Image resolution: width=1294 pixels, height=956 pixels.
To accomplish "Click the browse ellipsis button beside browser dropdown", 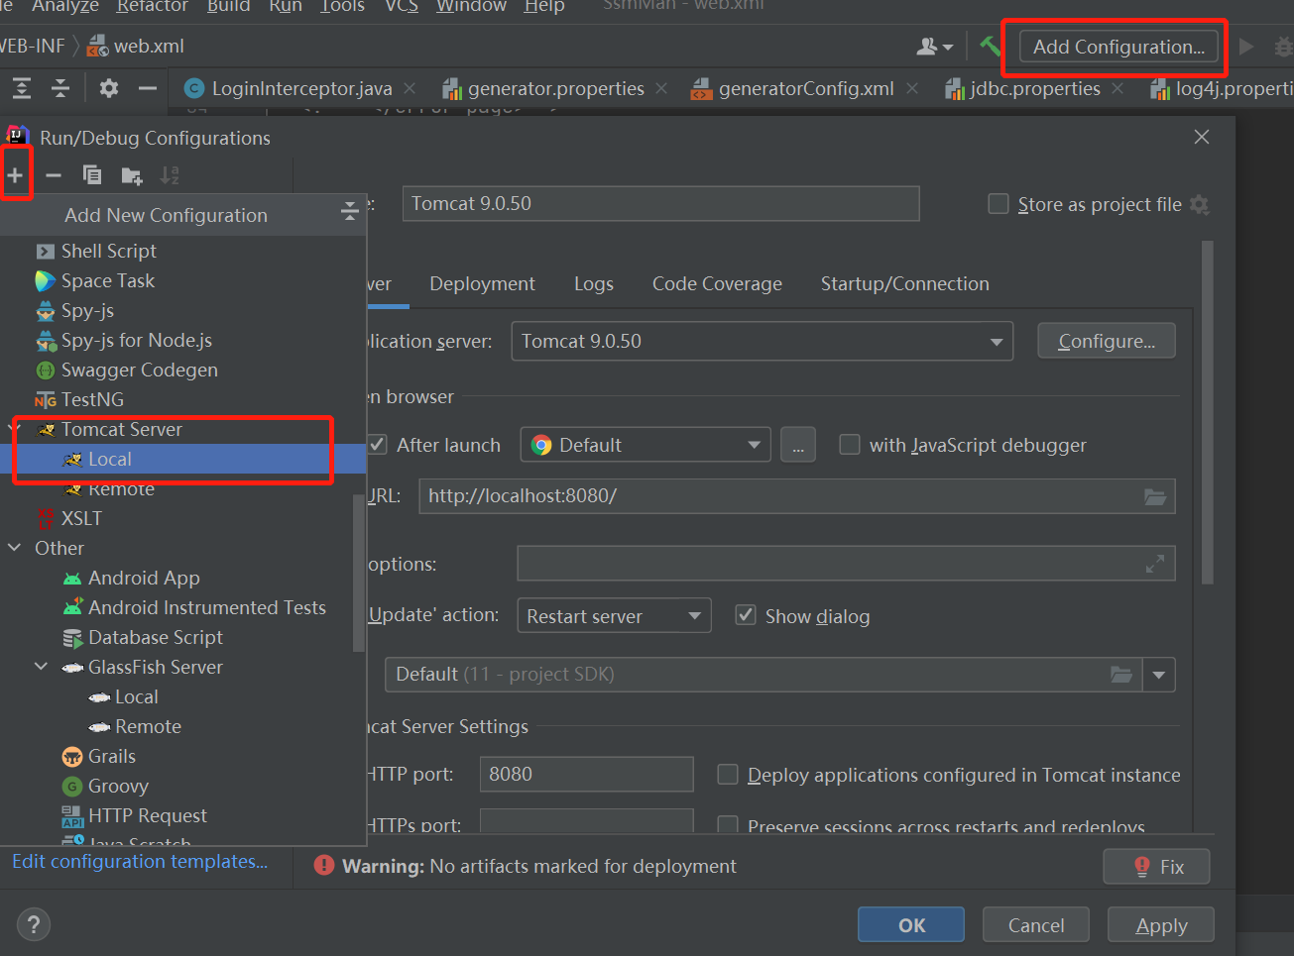I will (x=798, y=445).
